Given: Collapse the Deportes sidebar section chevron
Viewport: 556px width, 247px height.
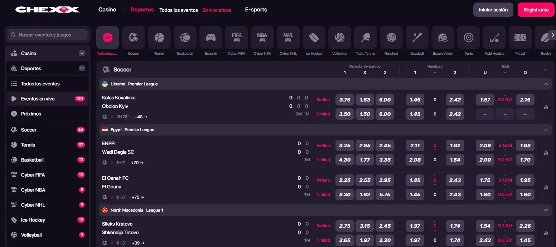Looking at the screenshot, I should 82,68.
